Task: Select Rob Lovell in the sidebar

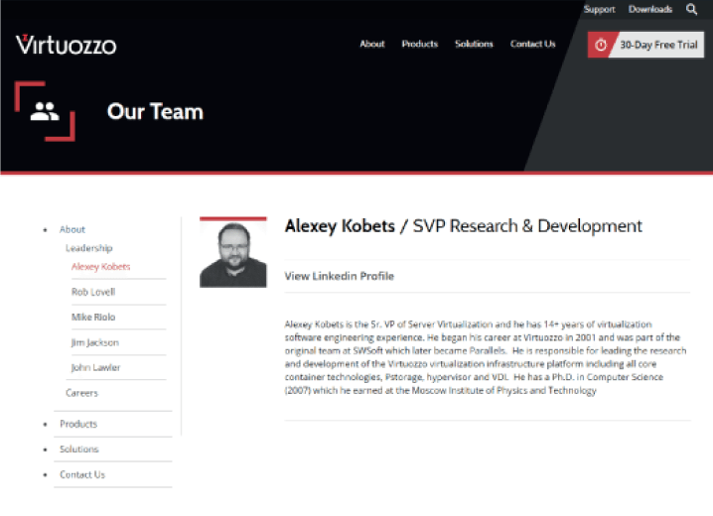Action: pos(93,292)
